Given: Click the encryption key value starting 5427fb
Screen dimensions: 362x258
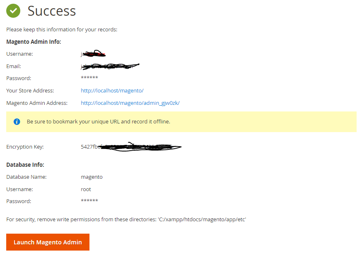Looking at the screenshot, I should click(x=131, y=147).
